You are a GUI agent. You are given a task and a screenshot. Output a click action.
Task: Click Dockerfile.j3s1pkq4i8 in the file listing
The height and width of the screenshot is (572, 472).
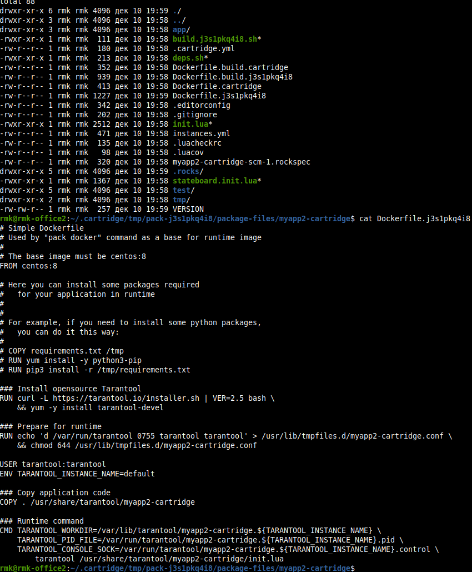[219, 96]
